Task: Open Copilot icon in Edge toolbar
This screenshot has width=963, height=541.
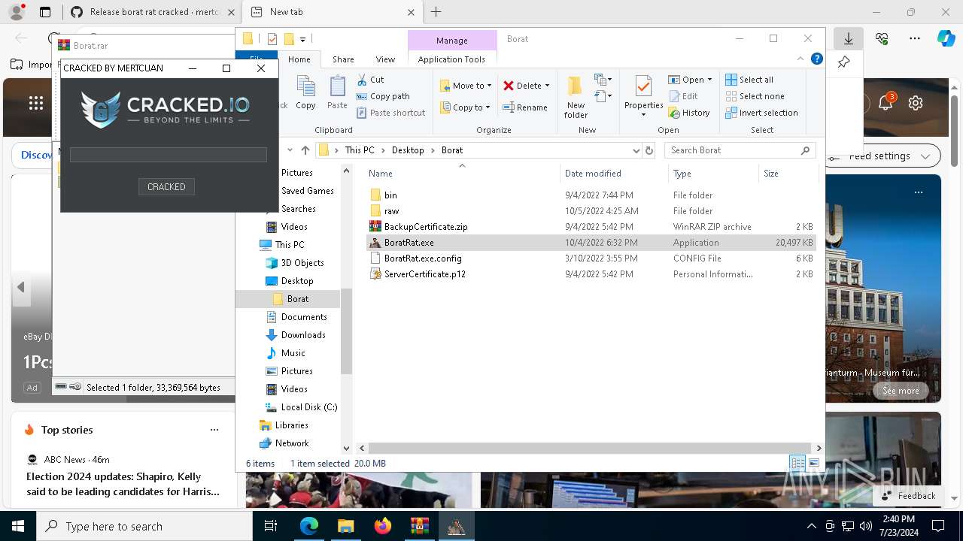Action: 946,38
